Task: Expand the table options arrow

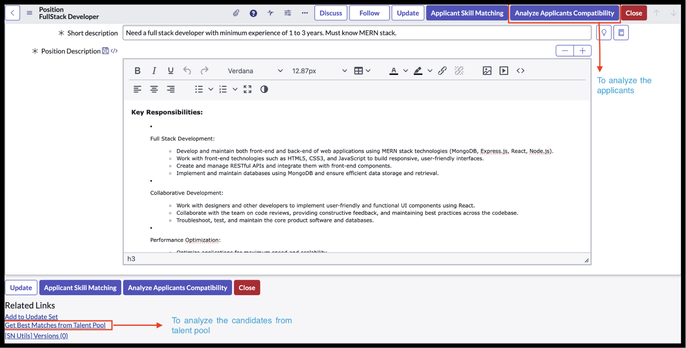Action: point(368,71)
